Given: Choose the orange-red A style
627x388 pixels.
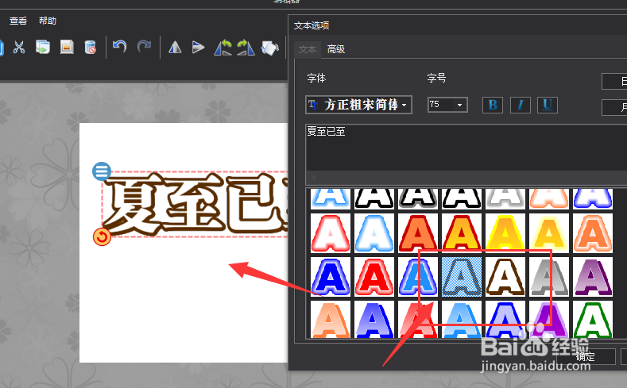Looking at the screenshot, I should (x=418, y=233).
